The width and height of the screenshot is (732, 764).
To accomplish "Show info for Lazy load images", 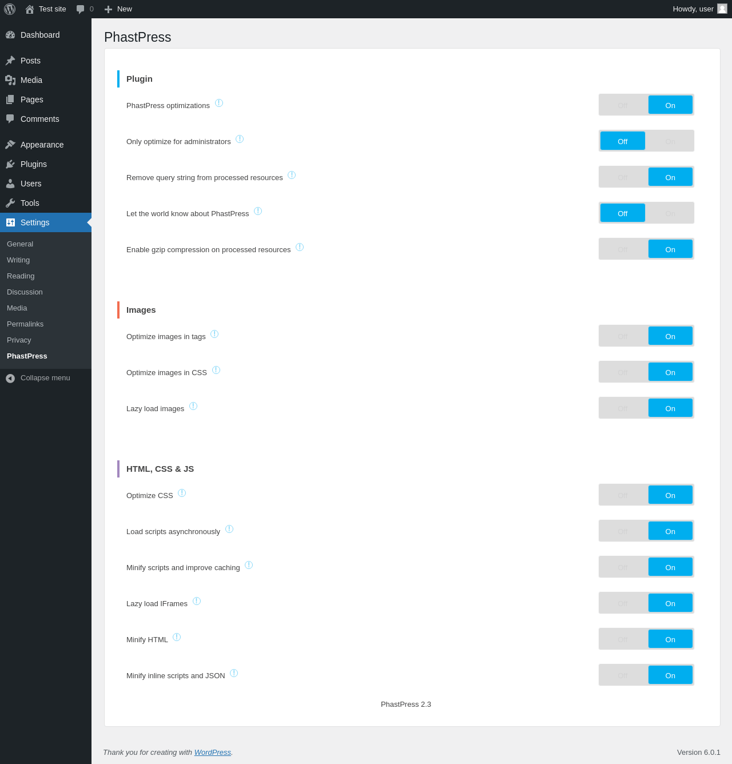I will pos(193,406).
